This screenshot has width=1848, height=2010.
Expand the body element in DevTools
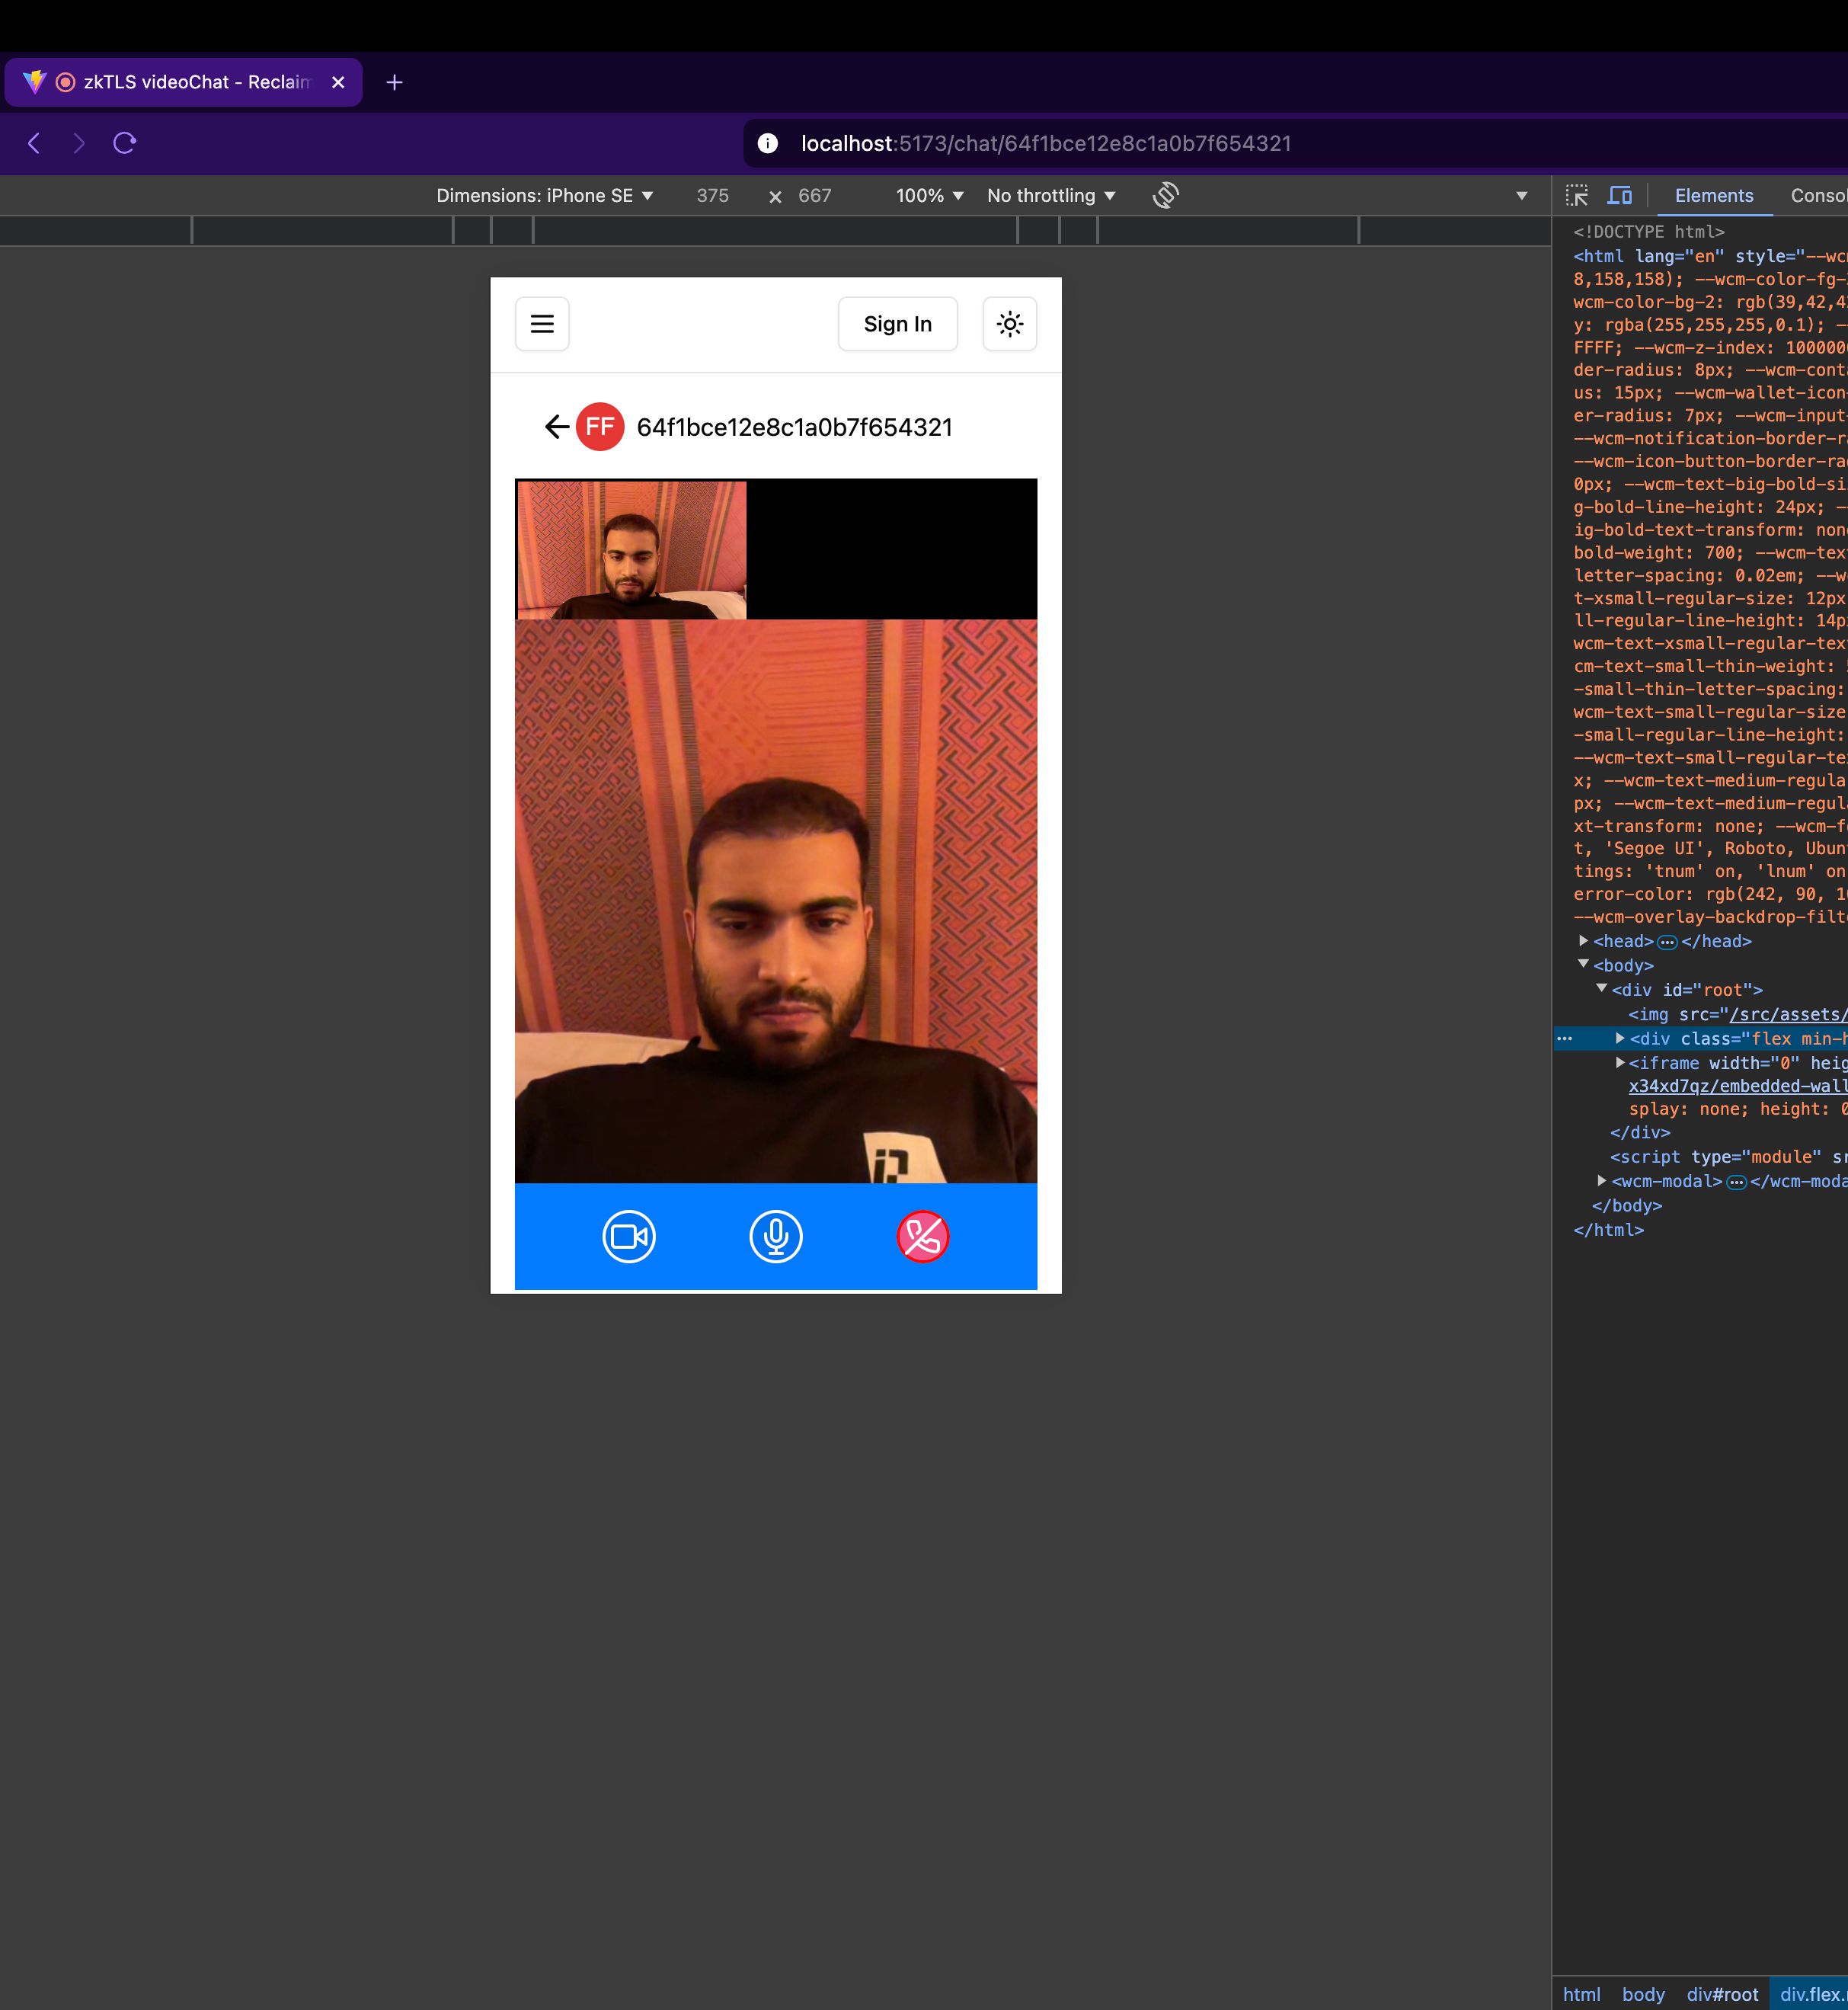point(1585,965)
